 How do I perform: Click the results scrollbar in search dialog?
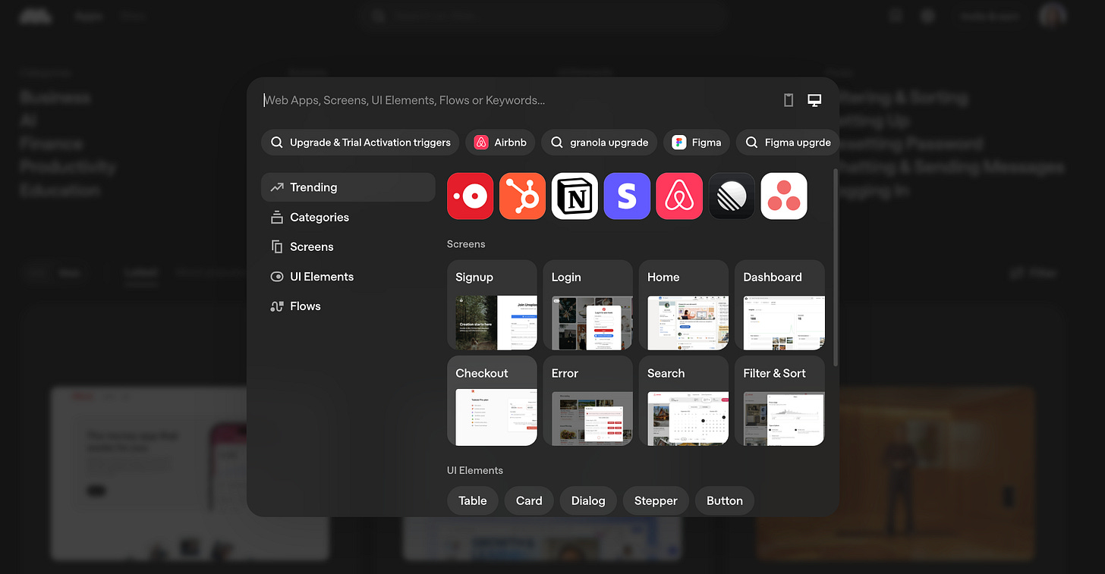(x=836, y=267)
